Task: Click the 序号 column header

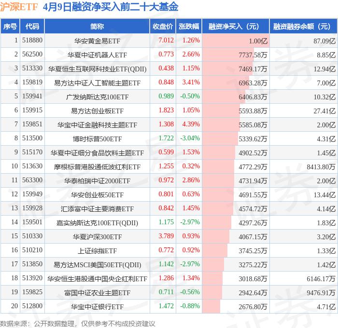Action: [10, 26]
